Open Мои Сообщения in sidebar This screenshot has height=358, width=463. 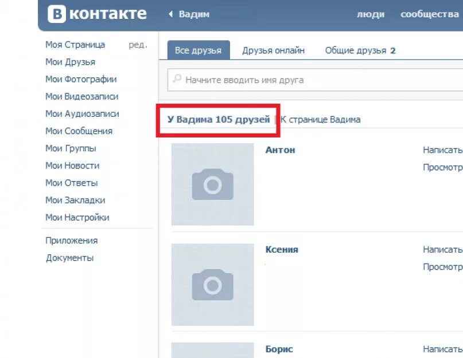tap(79, 131)
